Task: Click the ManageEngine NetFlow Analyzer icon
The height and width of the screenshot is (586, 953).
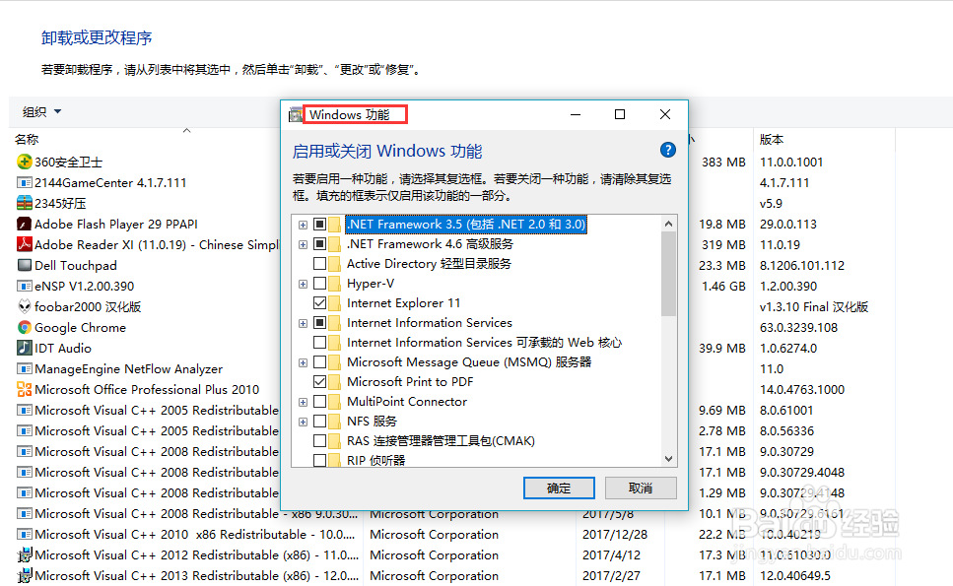Action: point(25,368)
